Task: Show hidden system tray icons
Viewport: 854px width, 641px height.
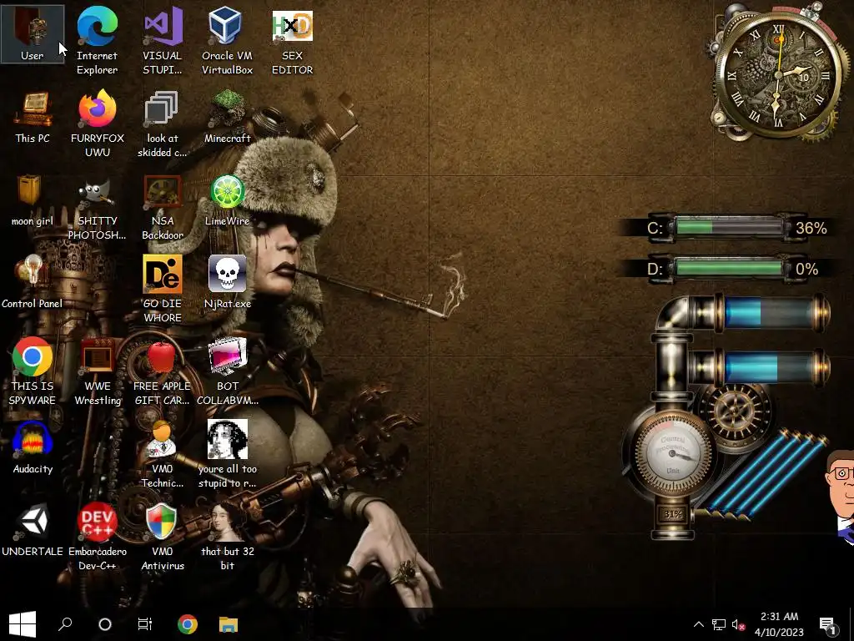Action: pos(699,624)
